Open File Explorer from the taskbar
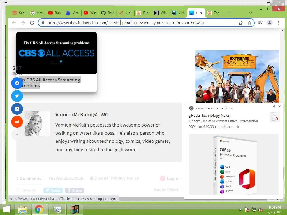The image size is (287, 215). click(23, 209)
